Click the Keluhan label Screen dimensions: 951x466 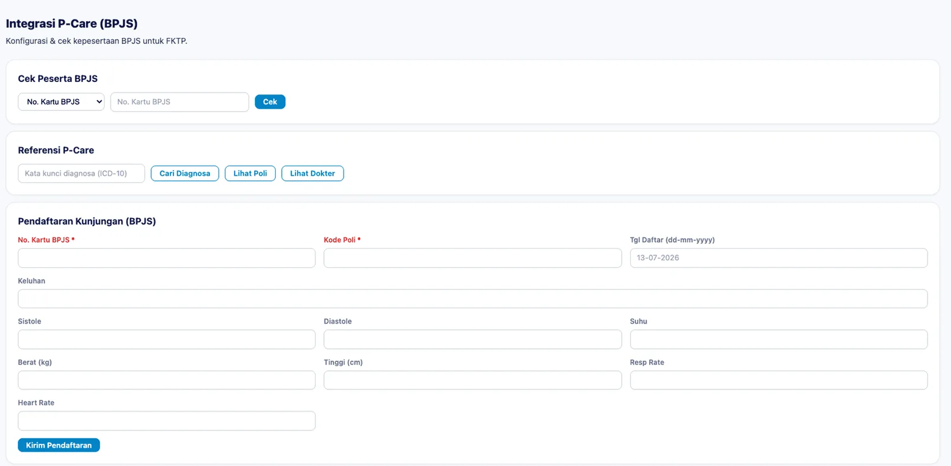(32, 281)
